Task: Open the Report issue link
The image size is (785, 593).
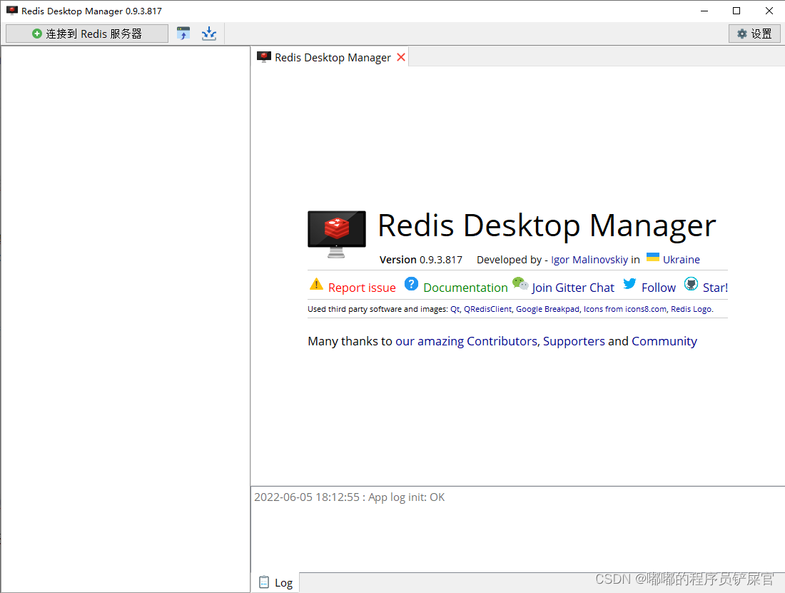Action: [x=362, y=288]
